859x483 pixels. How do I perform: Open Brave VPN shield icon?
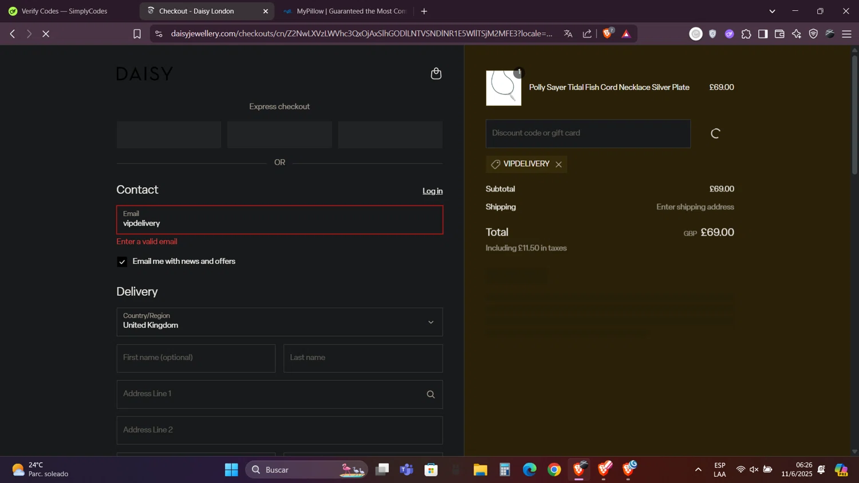pos(813,34)
